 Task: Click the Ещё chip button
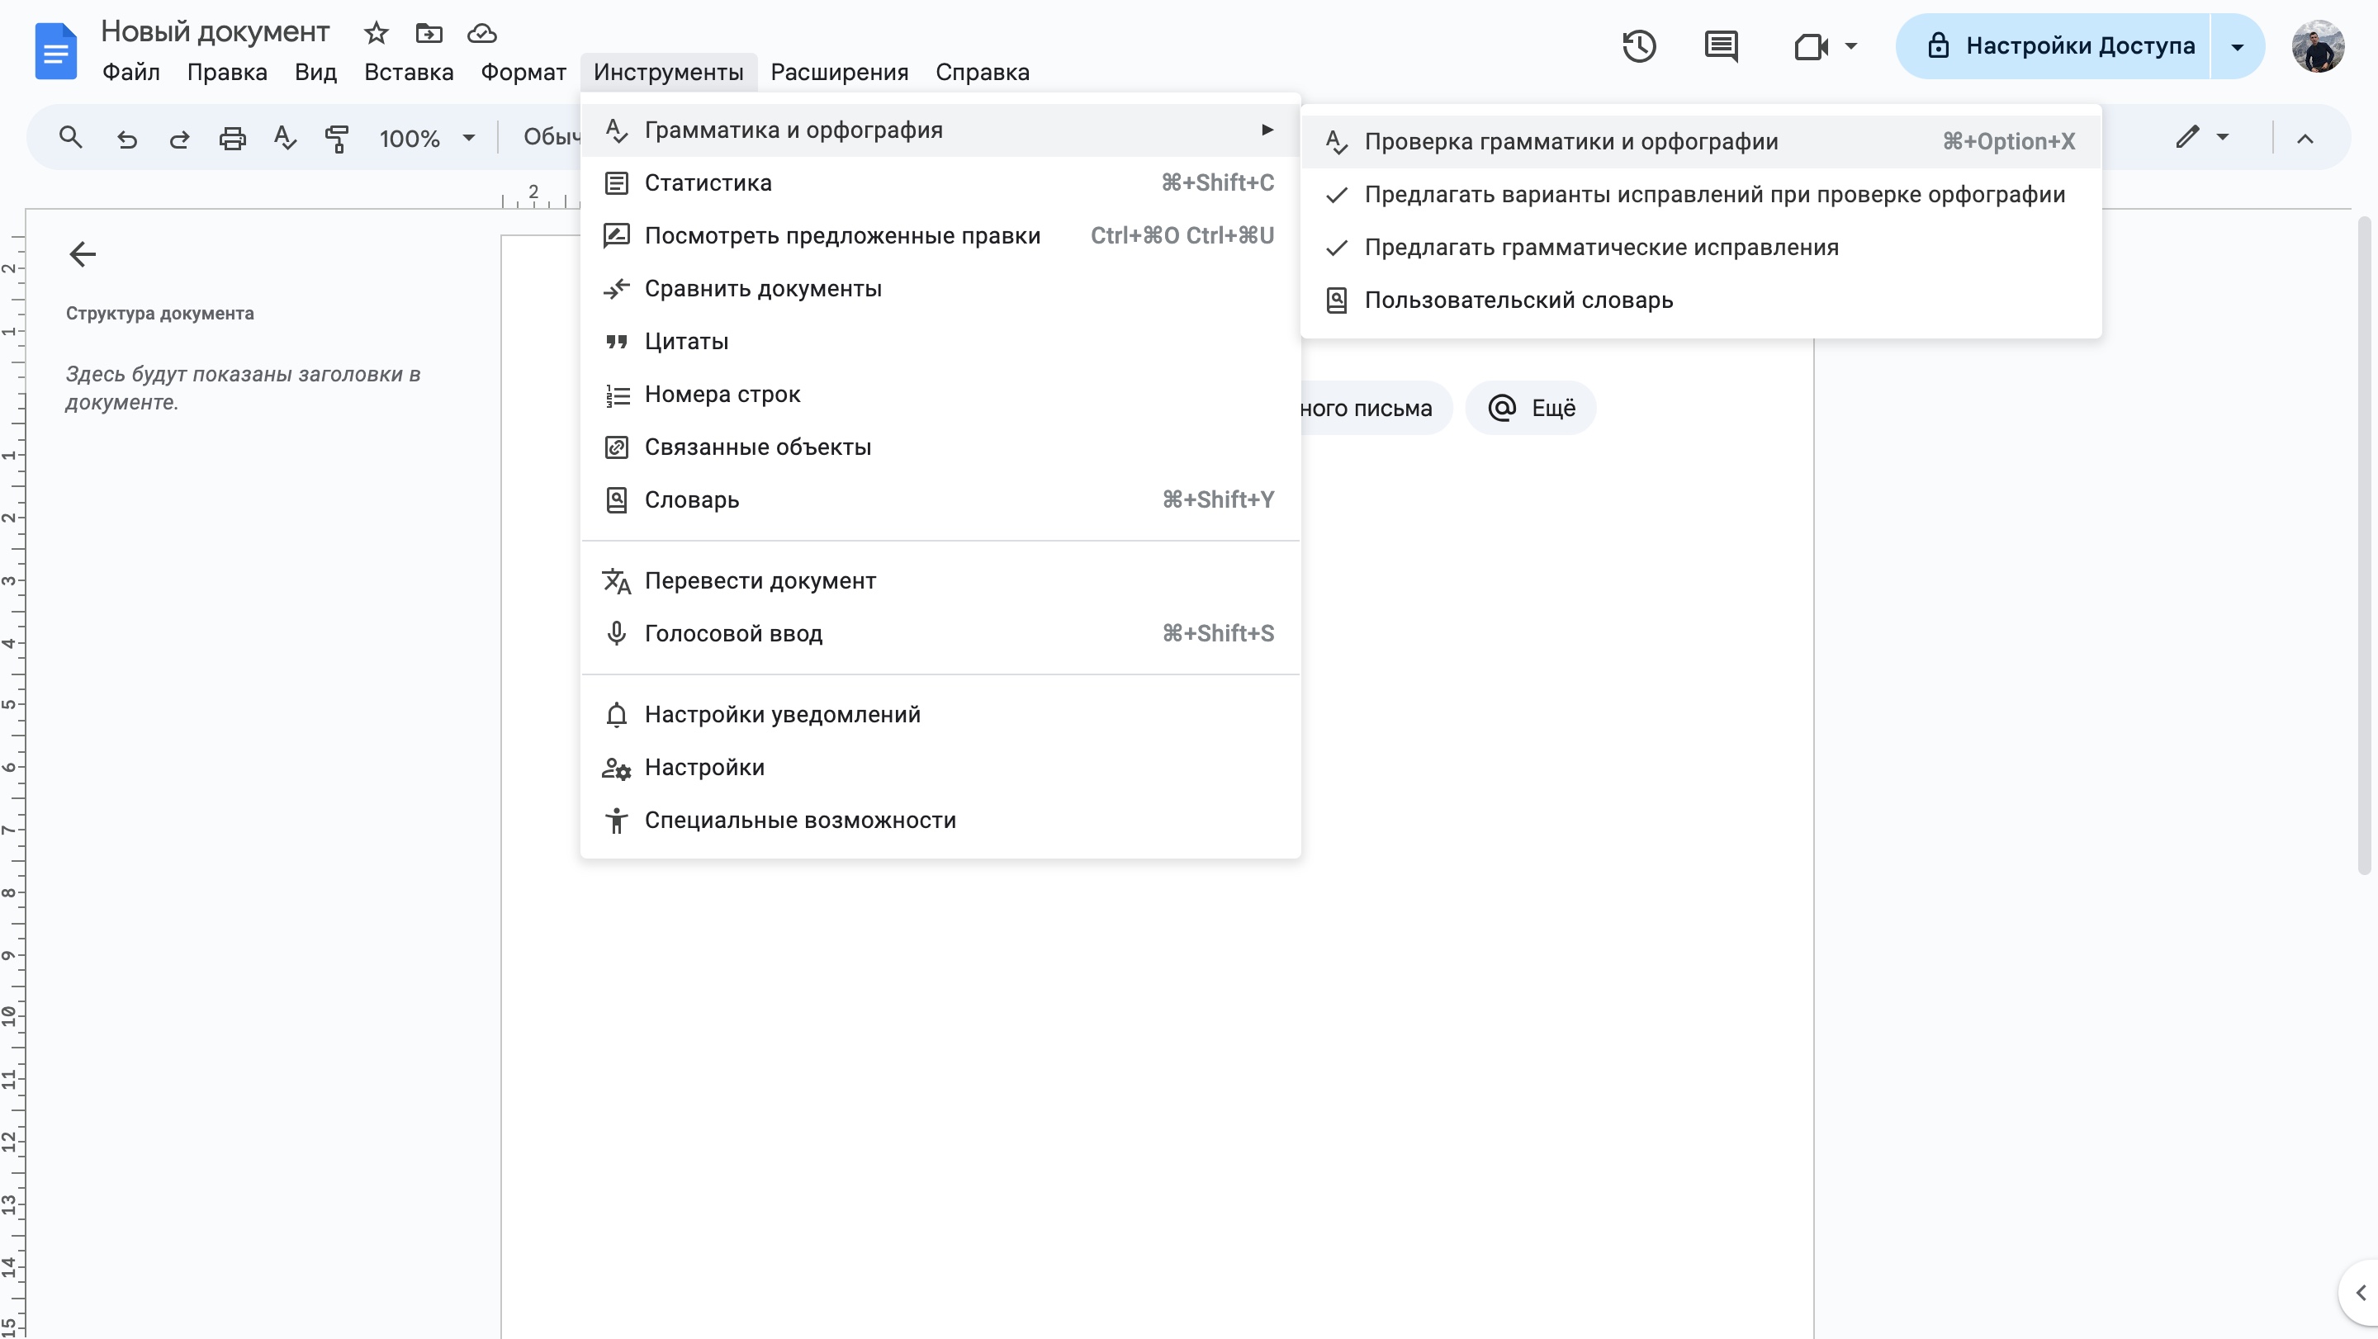click(x=1532, y=408)
